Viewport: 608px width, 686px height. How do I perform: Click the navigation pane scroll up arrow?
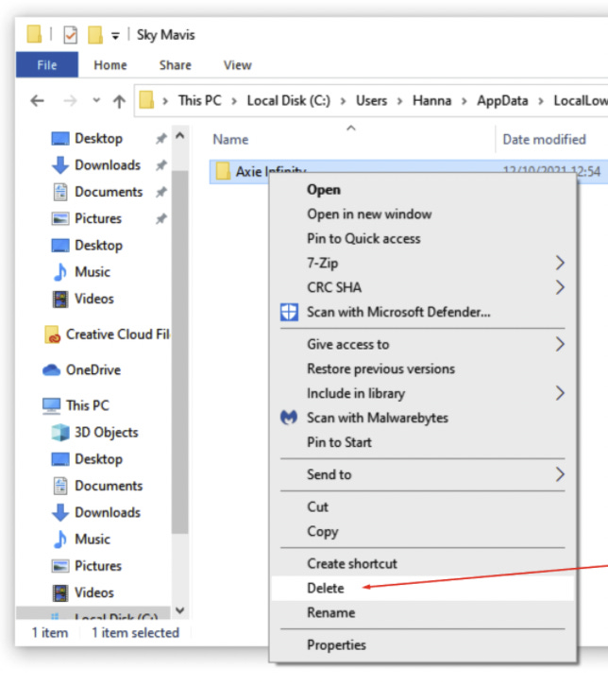180,136
